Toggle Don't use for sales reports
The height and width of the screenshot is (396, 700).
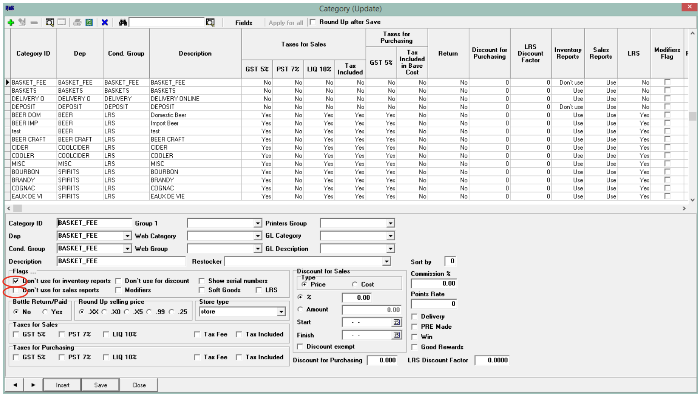[16, 290]
